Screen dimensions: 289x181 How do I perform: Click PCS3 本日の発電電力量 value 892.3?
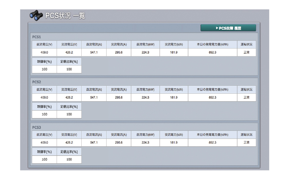coord(212,143)
